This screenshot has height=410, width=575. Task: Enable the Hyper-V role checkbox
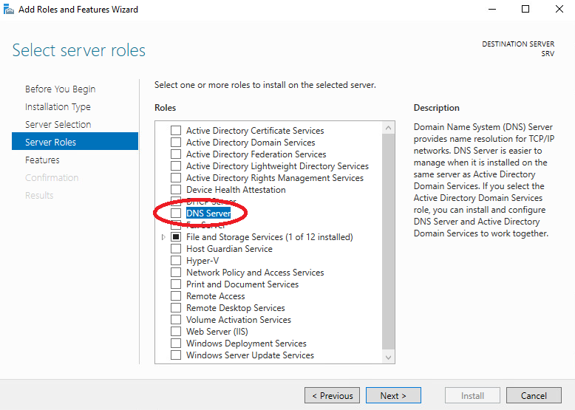coord(176,261)
